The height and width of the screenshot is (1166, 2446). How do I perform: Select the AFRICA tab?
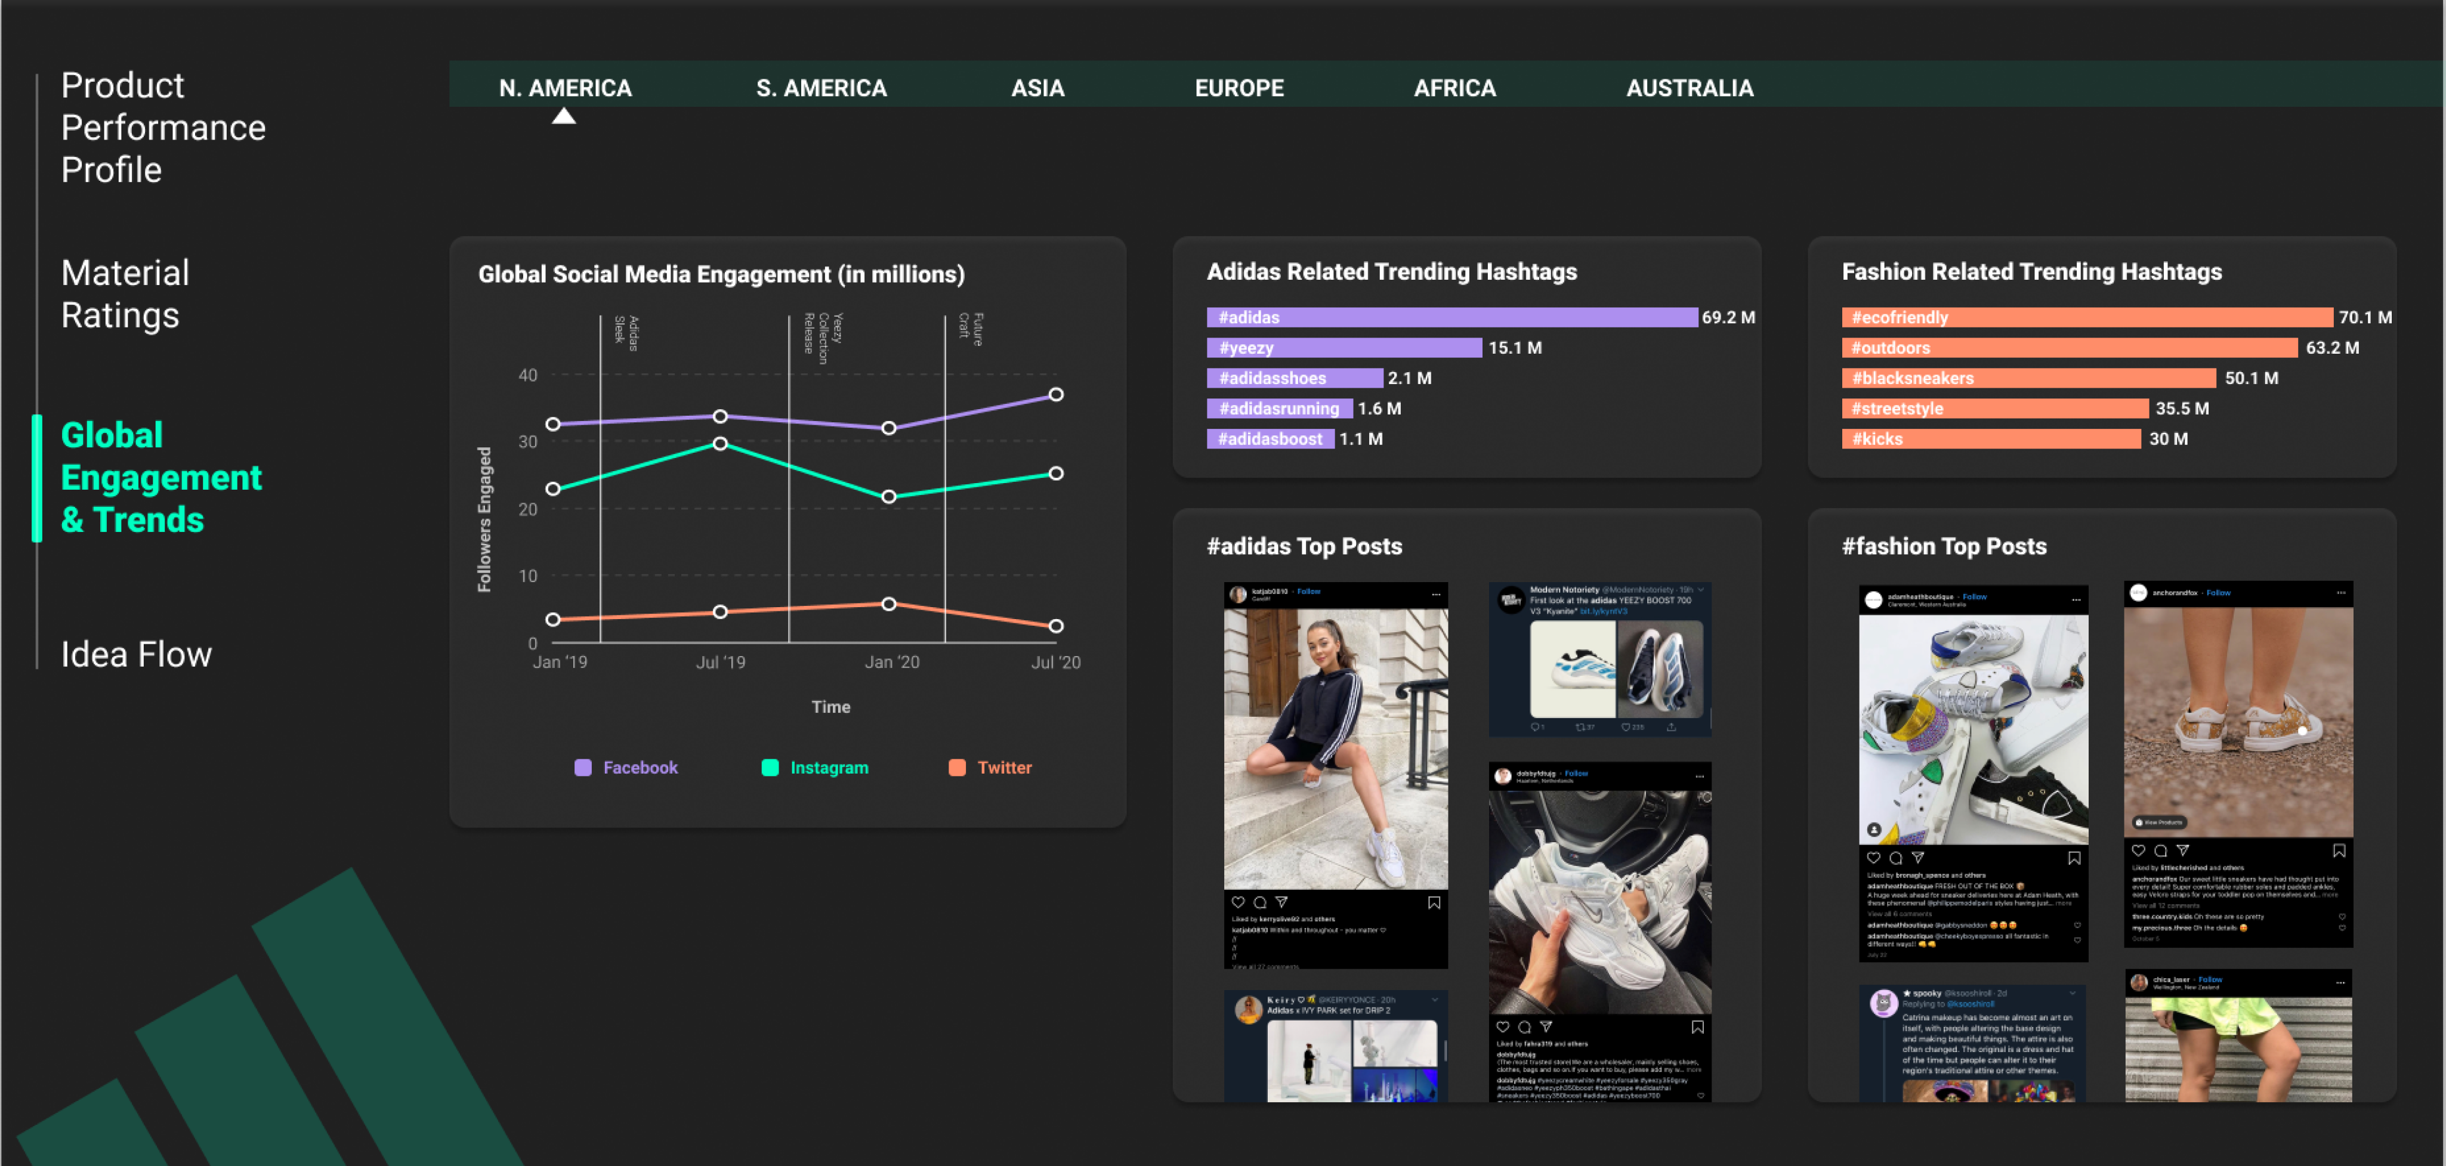pos(1454,87)
